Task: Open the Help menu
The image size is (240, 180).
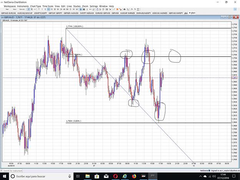Action: pyautogui.click(x=111, y=6)
